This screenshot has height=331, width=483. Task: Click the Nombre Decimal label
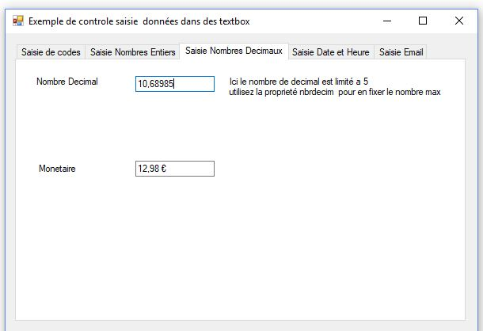coord(67,82)
